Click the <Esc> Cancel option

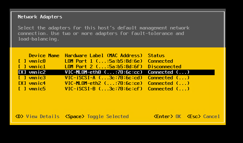203,116
